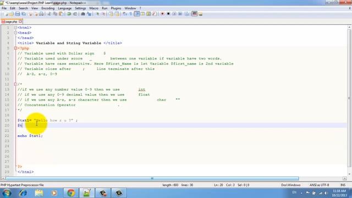
Task: Launch Google Chrome from the taskbar
Action: (x=71, y=193)
